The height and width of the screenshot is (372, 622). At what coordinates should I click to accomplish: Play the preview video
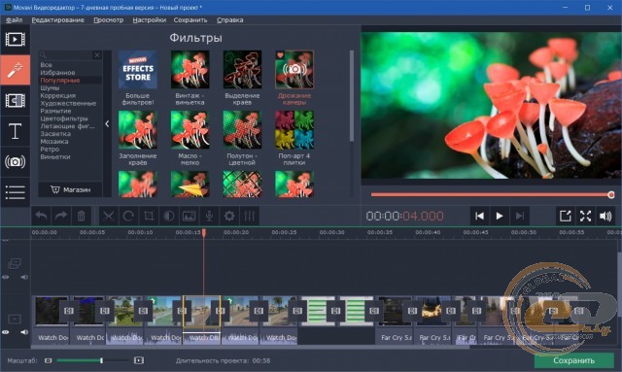click(x=500, y=217)
